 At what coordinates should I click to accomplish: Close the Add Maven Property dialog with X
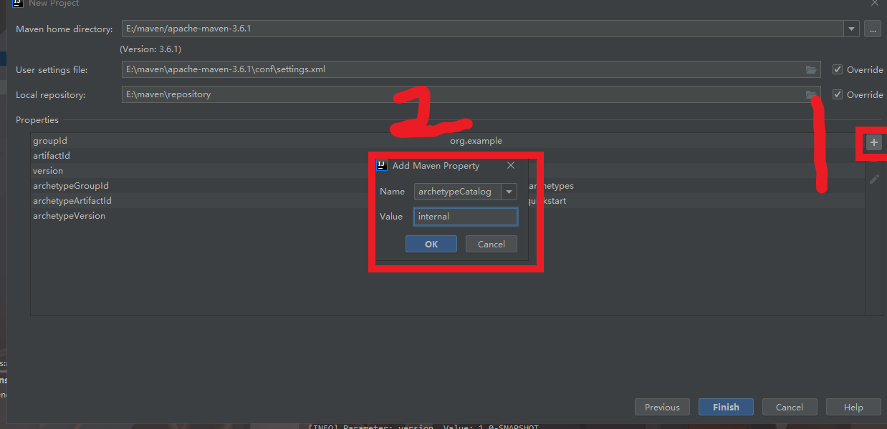tap(511, 165)
